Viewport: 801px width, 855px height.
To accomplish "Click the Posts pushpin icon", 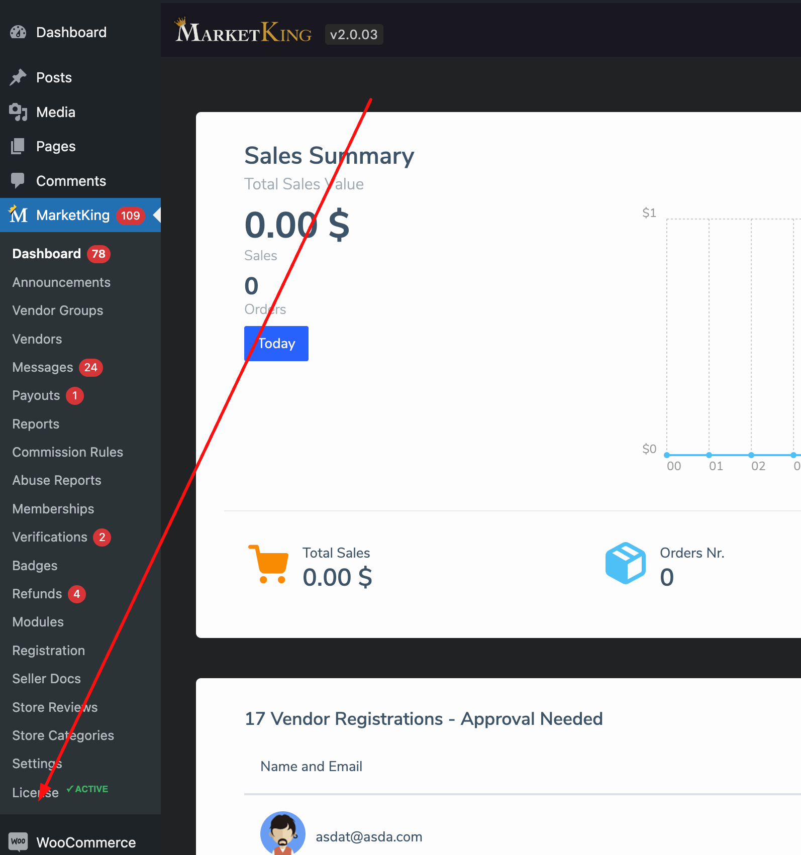I will pyautogui.click(x=18, y=77).
